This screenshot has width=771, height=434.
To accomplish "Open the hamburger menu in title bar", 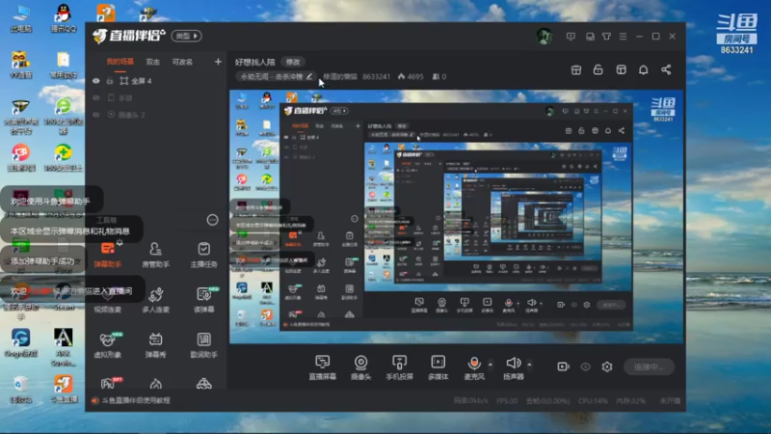I will point(623,37).
